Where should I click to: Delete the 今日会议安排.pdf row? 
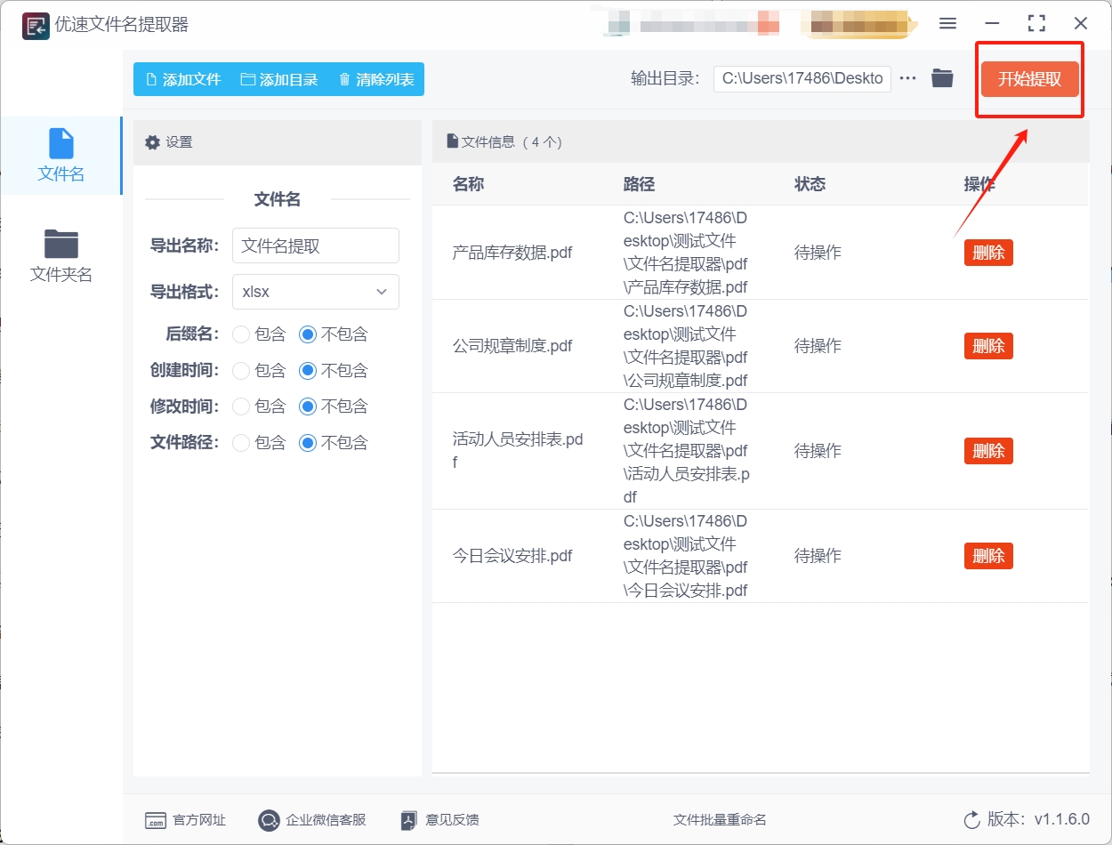pos(988,556)
